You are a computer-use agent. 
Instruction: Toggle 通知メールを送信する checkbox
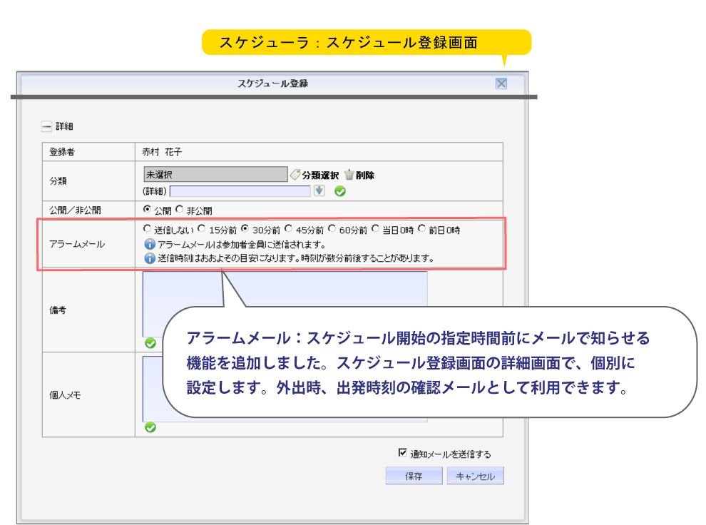[402, 452]
